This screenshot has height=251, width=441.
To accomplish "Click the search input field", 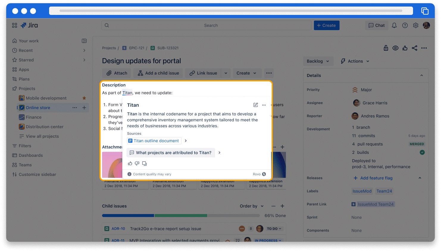I will click(x=207, y=25).
